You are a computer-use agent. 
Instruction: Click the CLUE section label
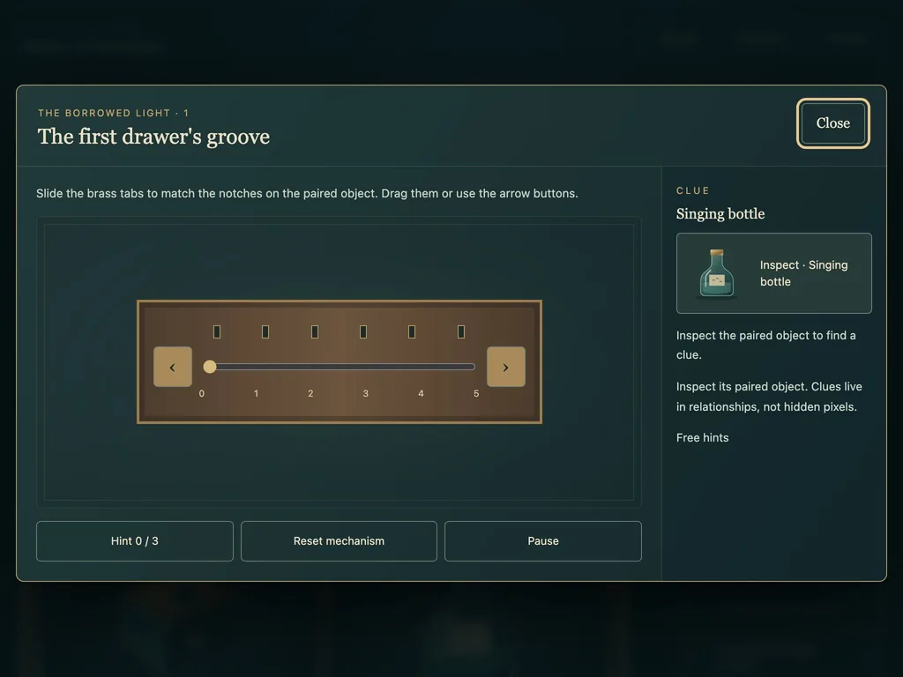click(x=693, y=190)
